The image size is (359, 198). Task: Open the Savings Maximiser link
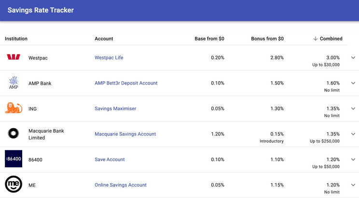point(115,109)
